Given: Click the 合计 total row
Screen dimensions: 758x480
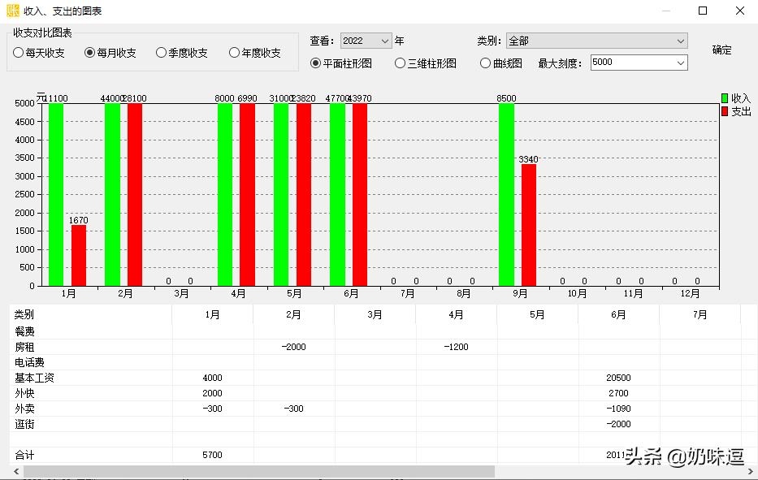Looking at the screenshot, I should [x=81, y=455].
